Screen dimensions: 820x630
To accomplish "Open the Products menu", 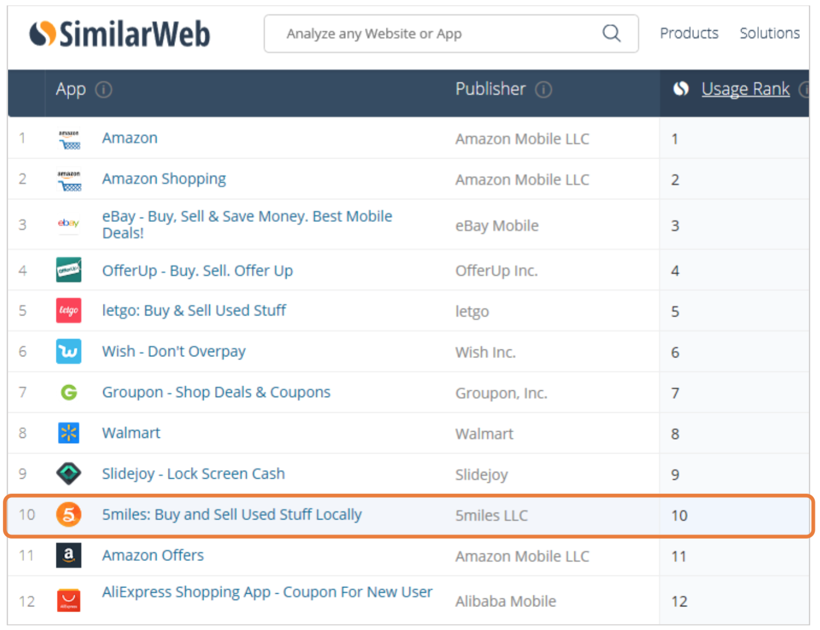I will pos(689,33).
